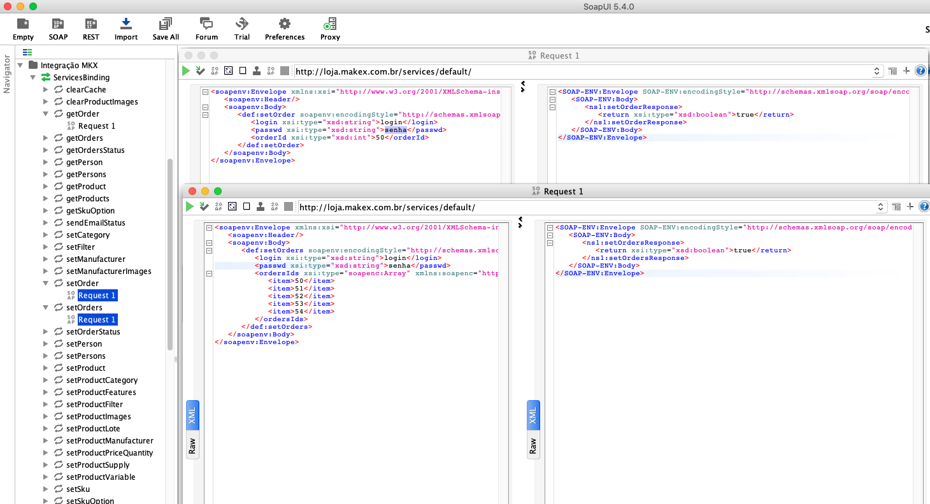Select XML tab in setOrders response pane
The width and height of the screenshot is (930, 504).
click(x=533, y=416)
